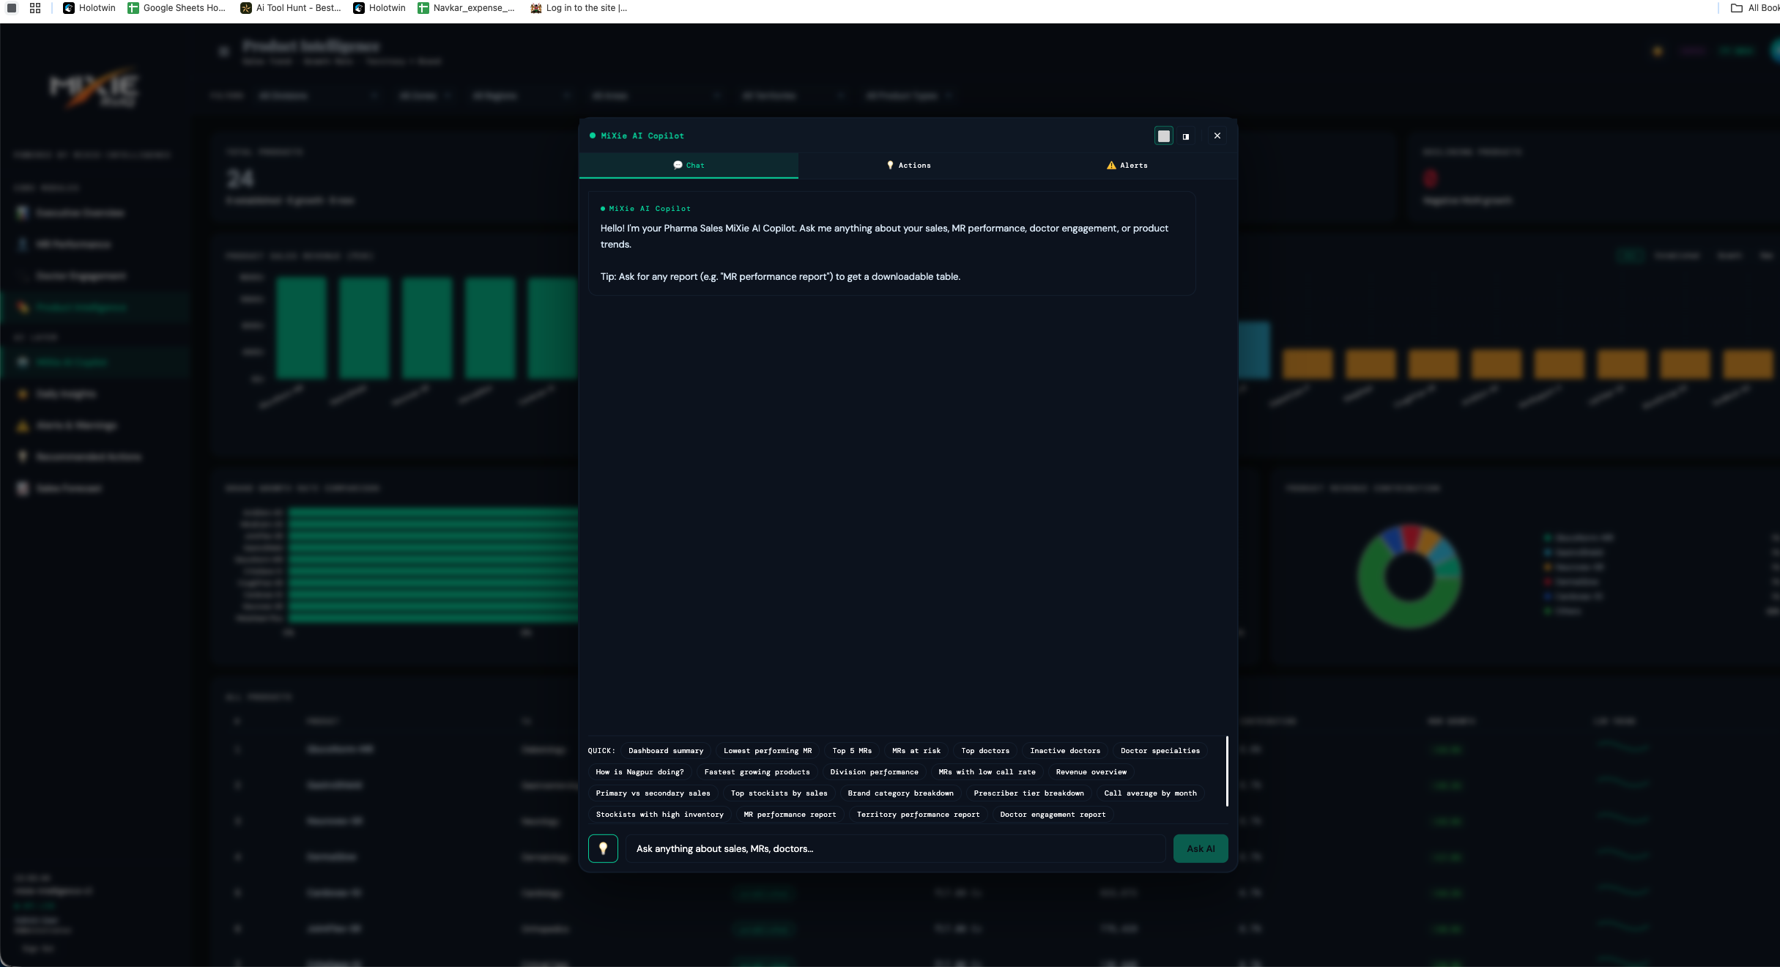Select the Alerts & Warnings warning icon
The width and height of the screenshot is (1780, 967).
pyautogui.click(x=21, y=425)
